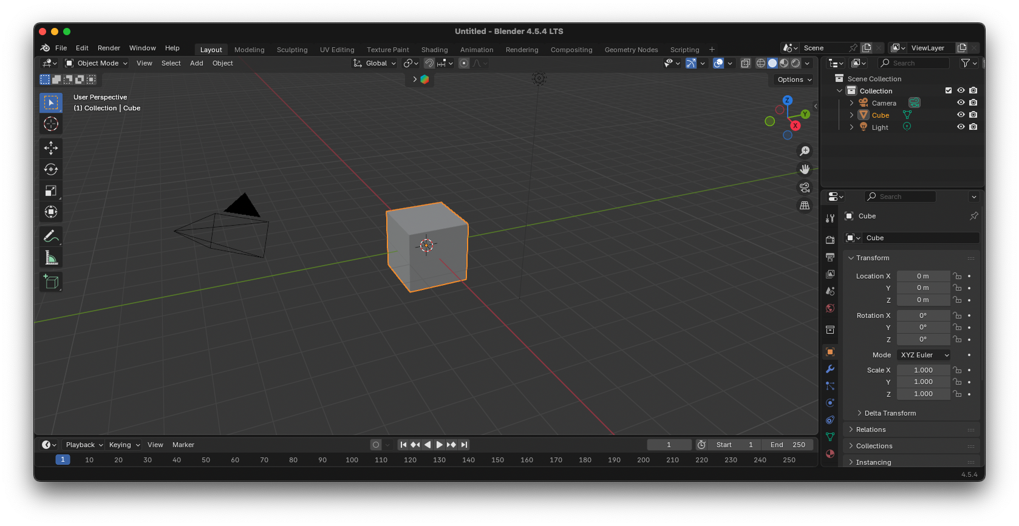Viewport: 1019px width, 526px height.
Task: Activate the Scale tool
Action: pos(51,191)
